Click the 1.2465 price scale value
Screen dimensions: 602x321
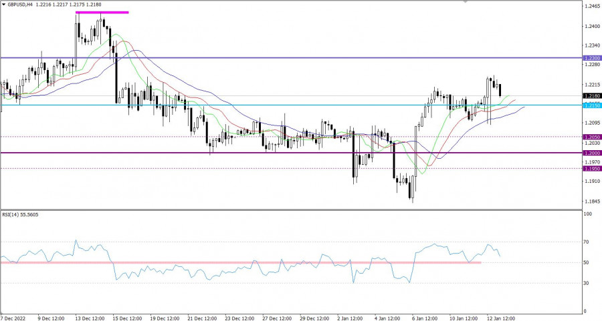coord(591,7)
